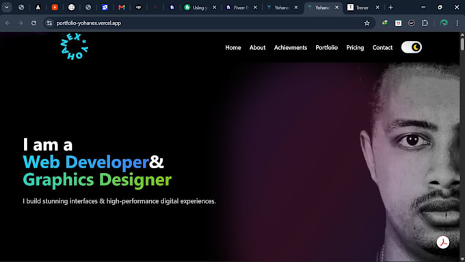The width and height of the screenshot is (465, 262).
Task: Open the Portfolio nav link
Action: 326,47
